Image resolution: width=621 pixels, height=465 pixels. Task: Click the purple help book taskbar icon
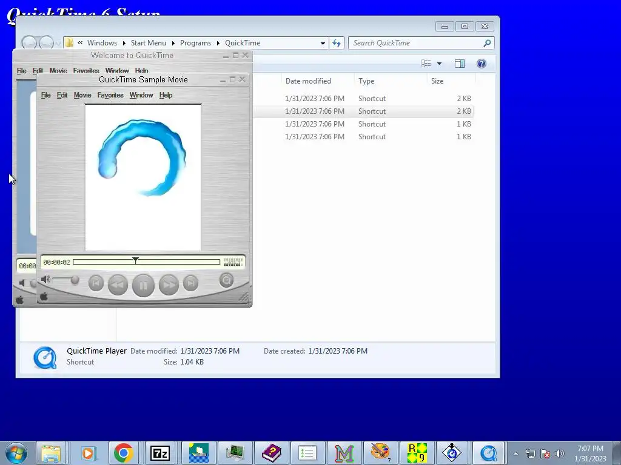coord(271,453)
